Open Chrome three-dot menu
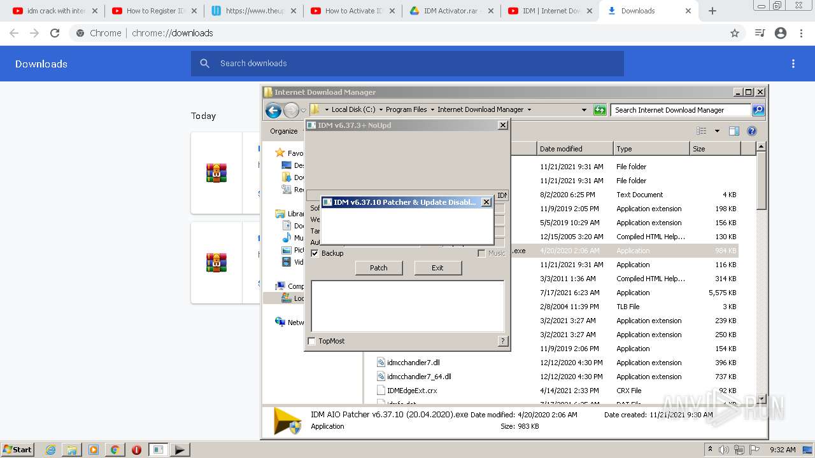This screenshot has height=458, width=815. tap(801, 33)
